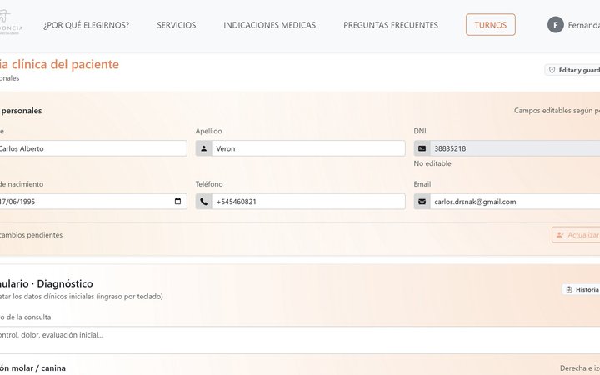The image size is (600, 375).
Task: Focus the Email field with carlos.drsnak@gmail.com
Action: 512,202
